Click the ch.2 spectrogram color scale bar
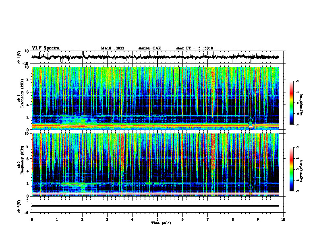The width and height of the screenshot is (319, 246). (291, 169)
